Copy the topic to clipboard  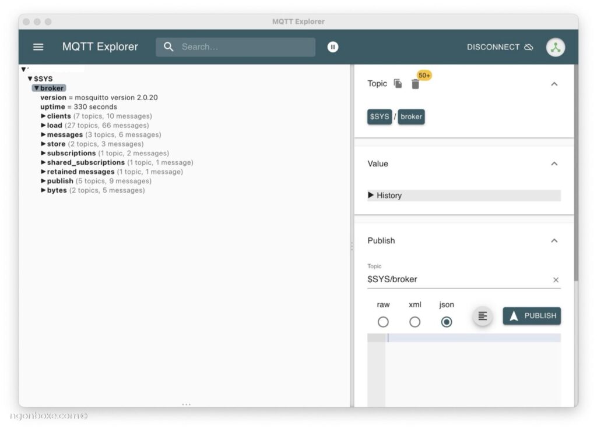[398, 84]
